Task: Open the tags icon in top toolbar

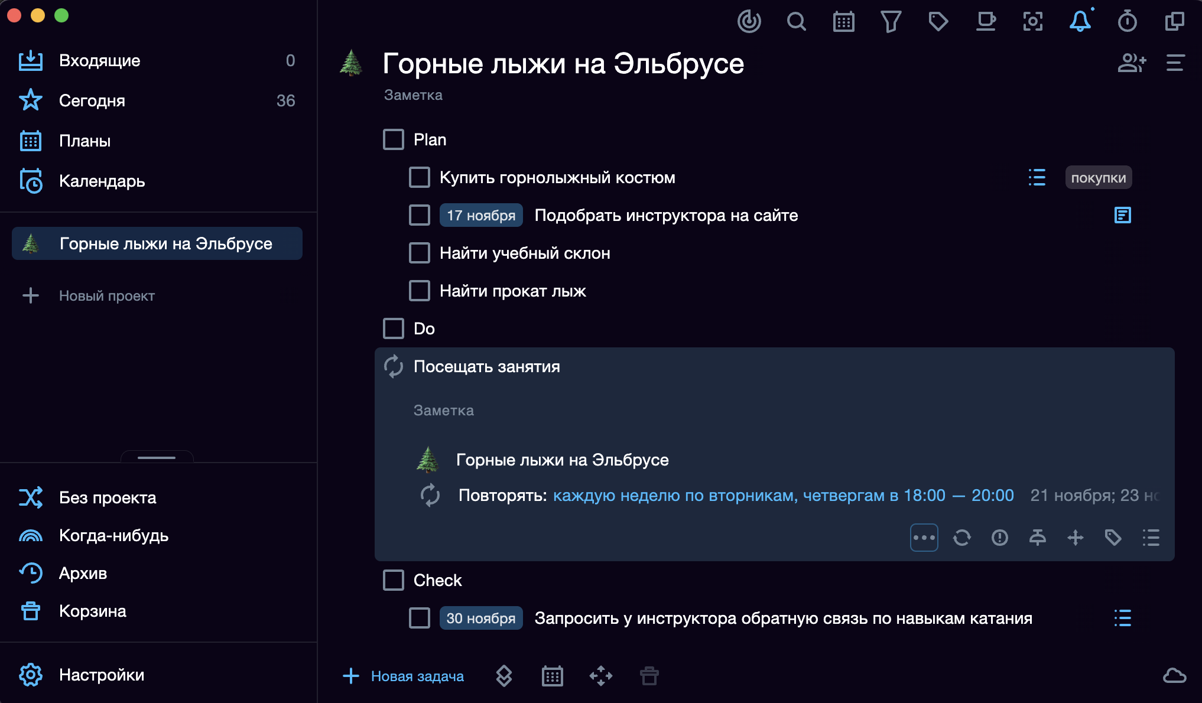Action: 938,22
